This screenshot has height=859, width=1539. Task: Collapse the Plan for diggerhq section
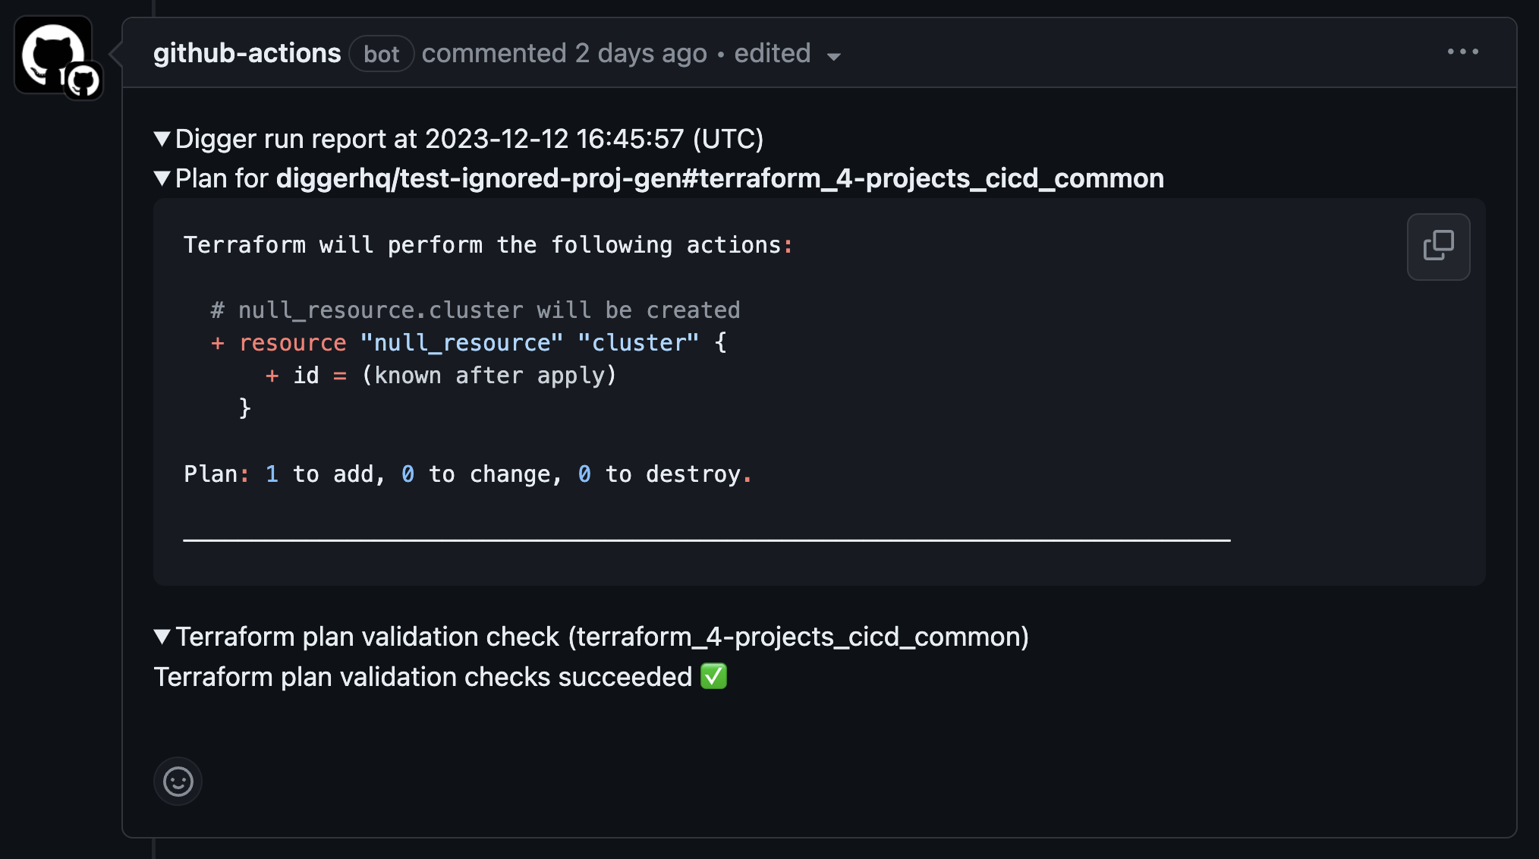pyautogui.click(x=162, y=178)
